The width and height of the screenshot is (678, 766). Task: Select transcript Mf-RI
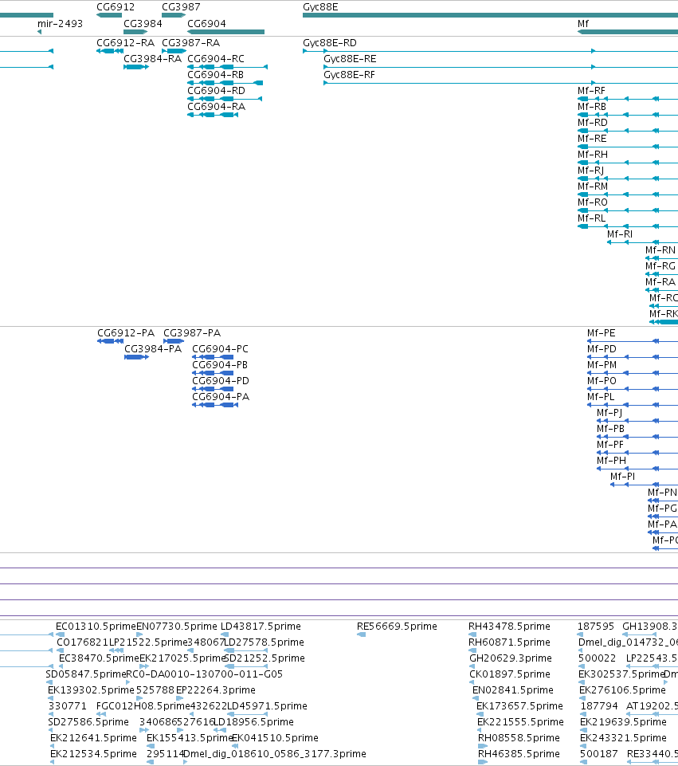coord(619,234)
